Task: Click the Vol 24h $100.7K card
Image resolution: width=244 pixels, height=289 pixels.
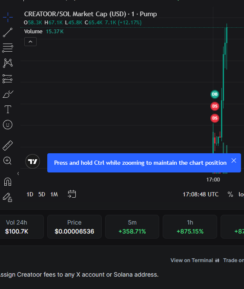Action: click(x=21, y=227)
